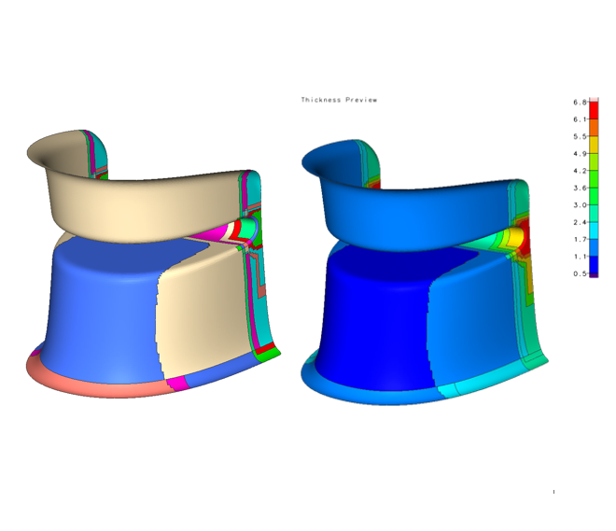Click the 6.8 legend value label
The image size is (616, 531).
[x=579, y=102]
